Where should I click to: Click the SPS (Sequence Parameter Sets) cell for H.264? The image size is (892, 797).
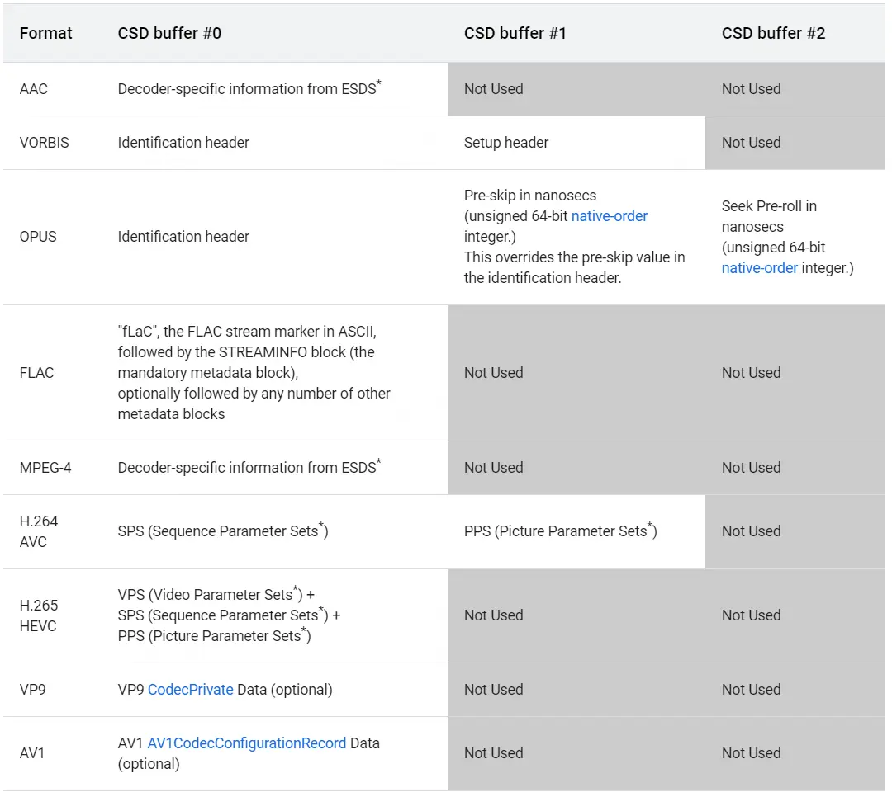(x=223, y=531)
